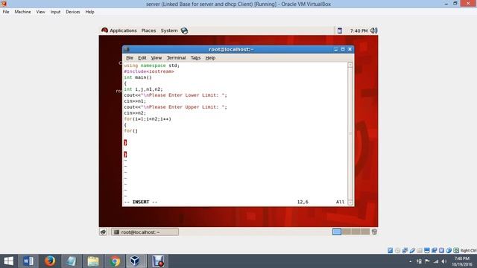Screen dimensions: 477x268
Task: Open the File menu in the terminal
Action: (x=130, y=58)
